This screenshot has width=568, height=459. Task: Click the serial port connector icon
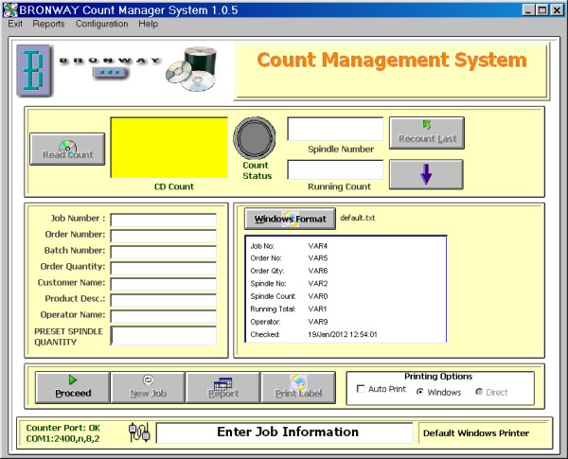[139, 433]
